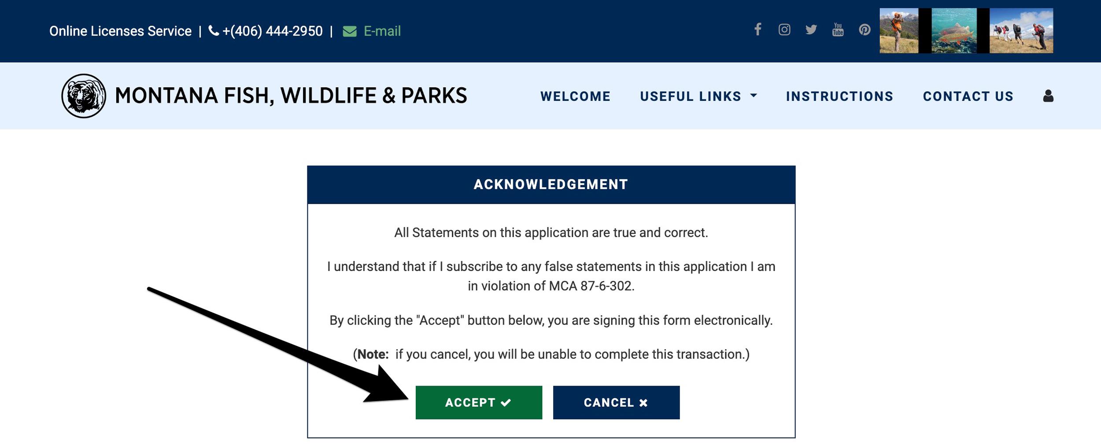Click the X mark inside the Cancel button
This screenshot has width=1101, height=446.
tap(643, 402)
